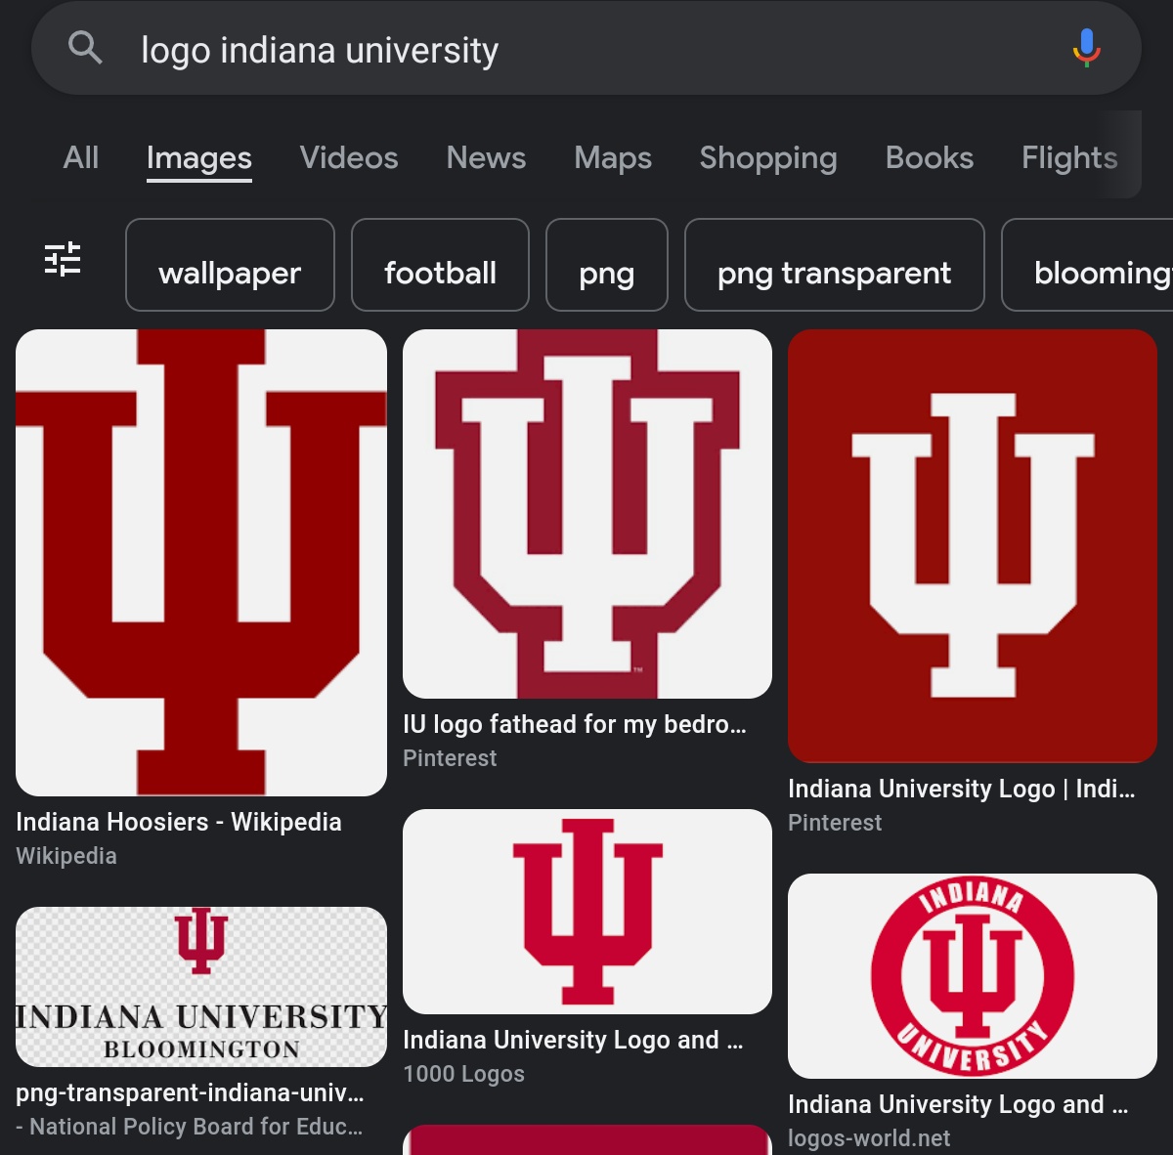The width and height of the screenshot is (1173, 1155).
Task: Click 'IU logo fathead for my bedro...' title
Action: point(575,724)
